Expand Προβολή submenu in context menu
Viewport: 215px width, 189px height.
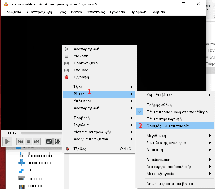99,118
